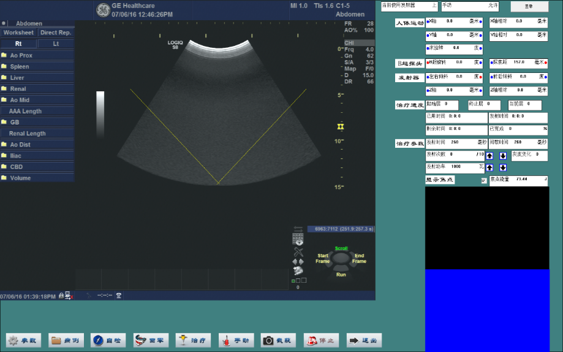
Task: Click the 查看 button at top right
Action: point(529,7)
